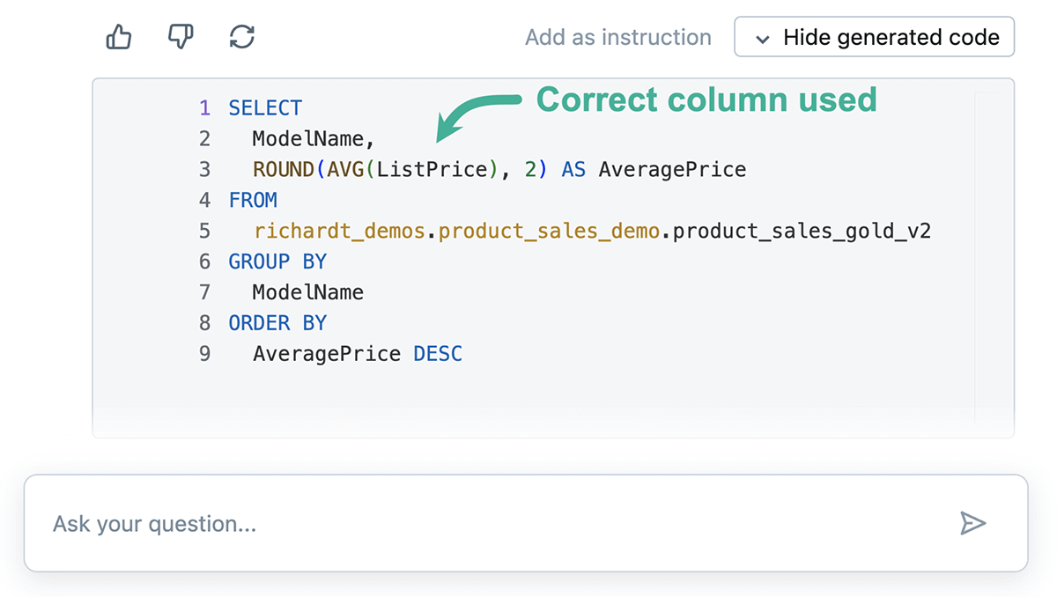The image size is (1057, 597).
Task: Click the thumbs down feedback icon
Action: 180,37
